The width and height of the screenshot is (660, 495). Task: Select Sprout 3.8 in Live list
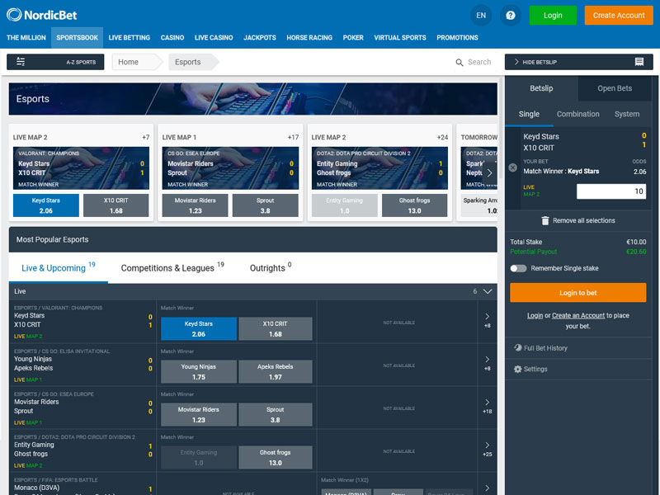point(276,415)
